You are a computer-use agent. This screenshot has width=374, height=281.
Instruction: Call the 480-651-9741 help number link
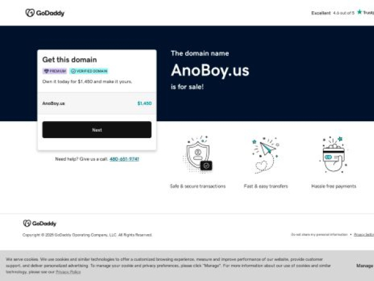click(x=124, y=159)
